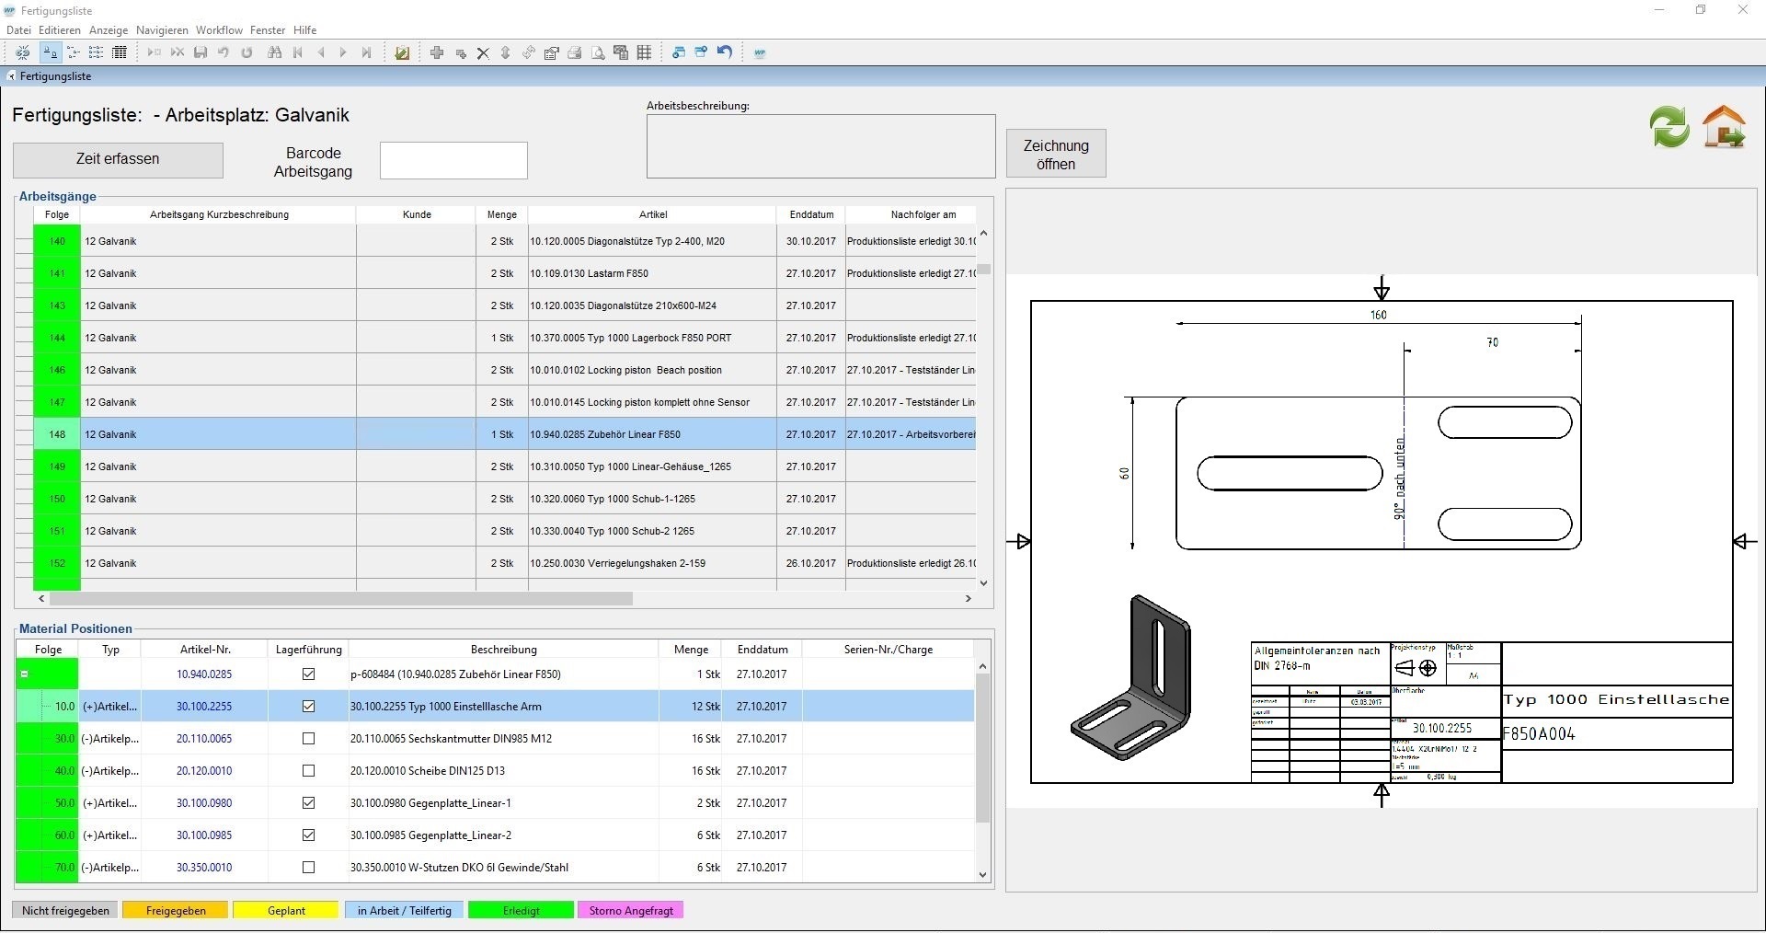Click the house icon with green arrow

point(1724,127)
